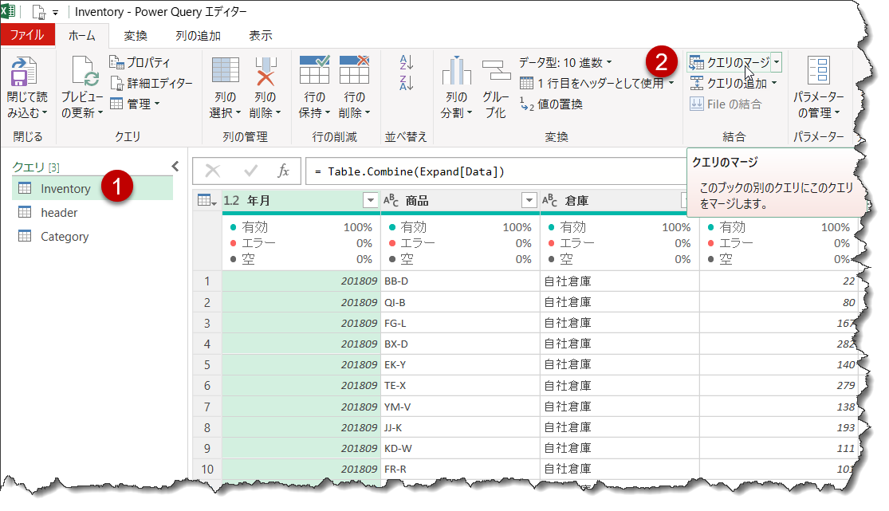
Task: Select the Inventory query
Action: point(92,188)
